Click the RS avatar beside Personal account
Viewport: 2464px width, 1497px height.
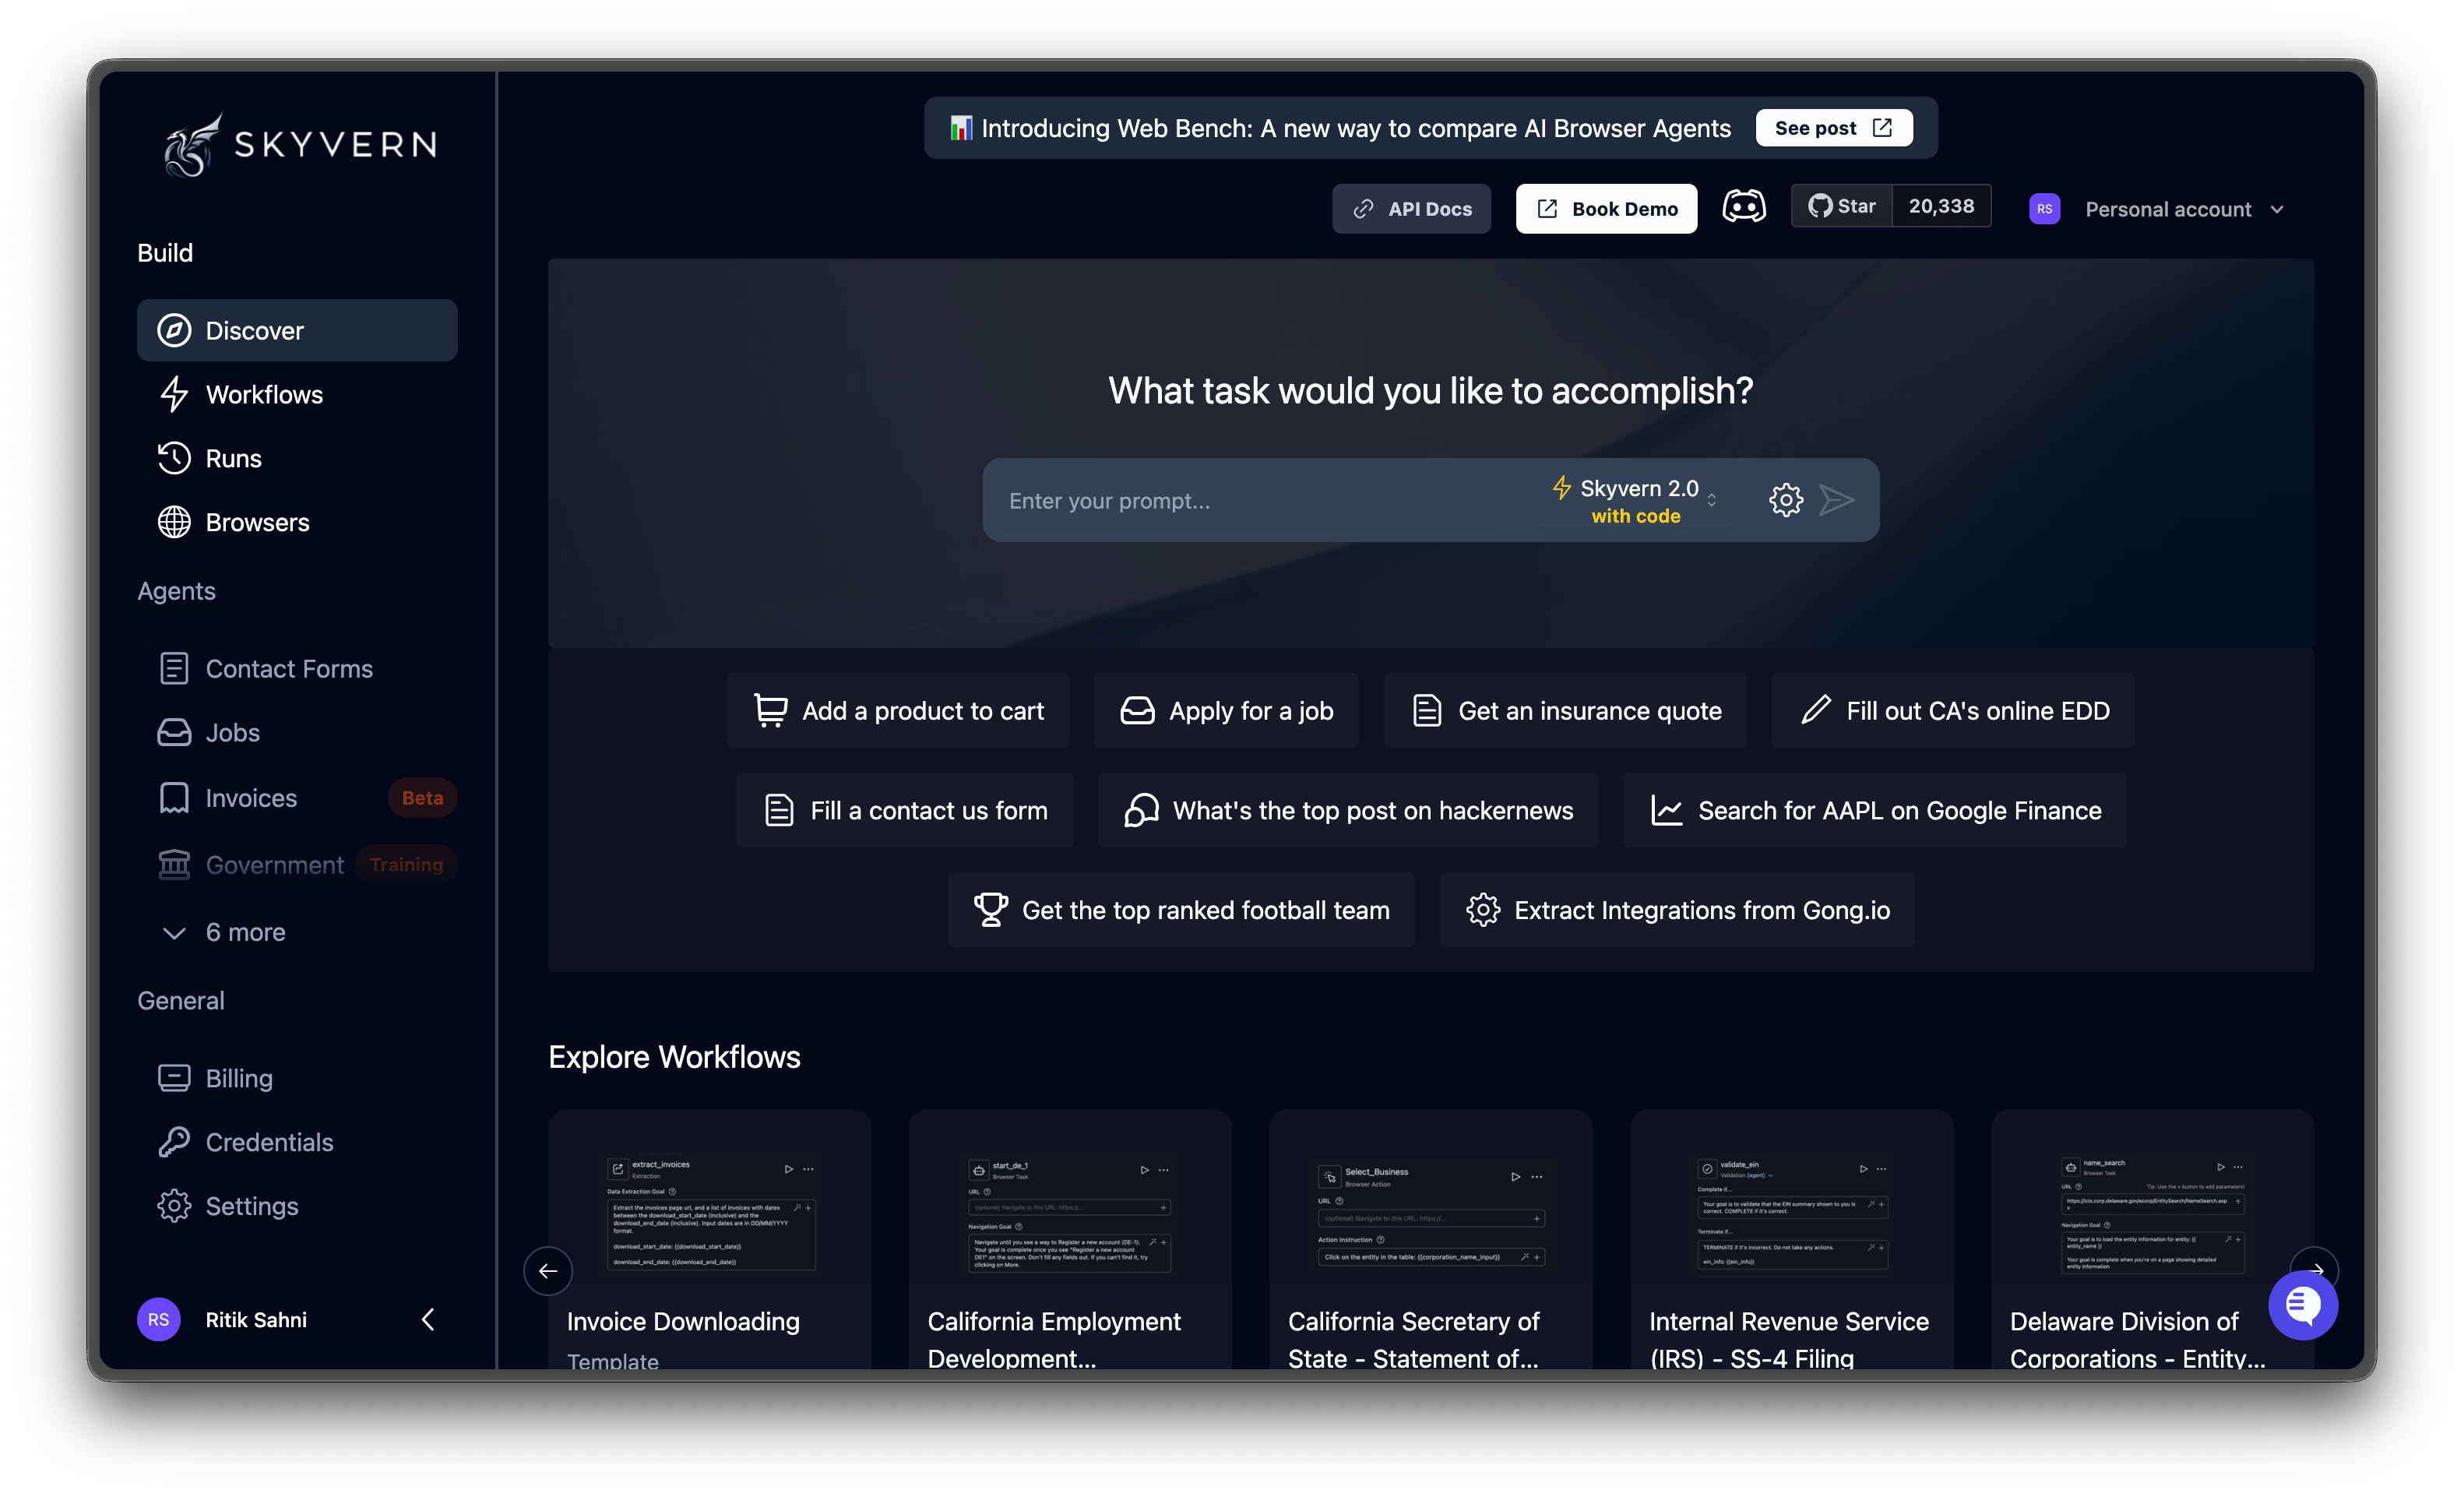coord(2044,209)
